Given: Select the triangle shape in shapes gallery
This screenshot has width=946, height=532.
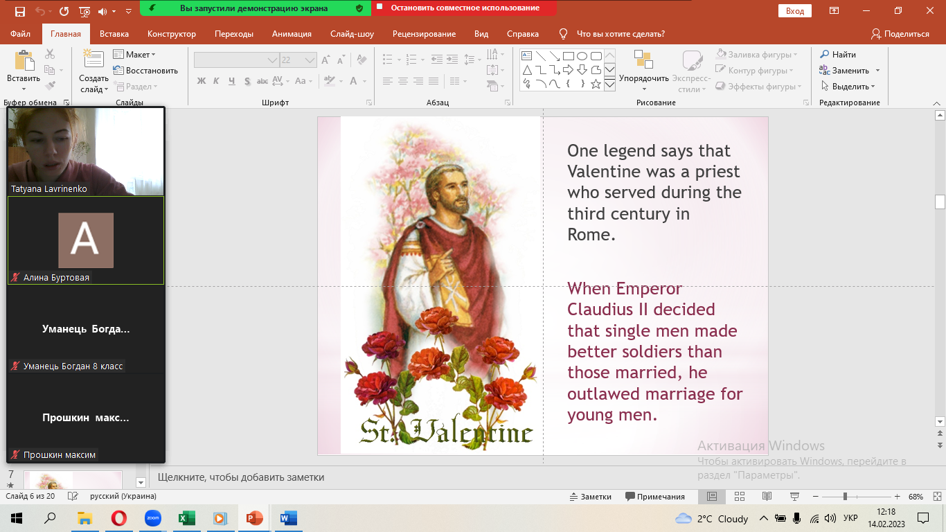Looking at the screenshot, I should 526,70.
